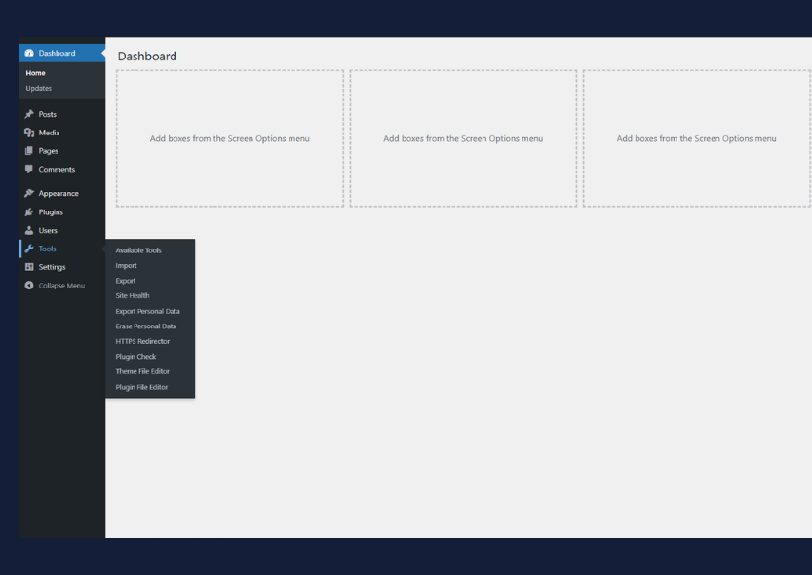Open Site Health from the flyout menu
Screen dimensions: 812x575
pos(133,296)
